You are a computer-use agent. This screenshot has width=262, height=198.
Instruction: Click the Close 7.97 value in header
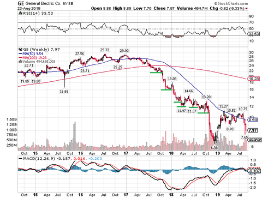click(x=164, y=8)
